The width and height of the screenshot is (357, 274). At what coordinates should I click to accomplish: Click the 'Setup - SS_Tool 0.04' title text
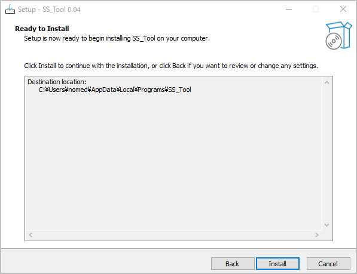(x=49, y=10)
